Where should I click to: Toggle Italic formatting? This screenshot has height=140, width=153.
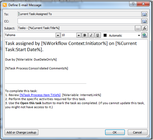(x=91, y=35)
